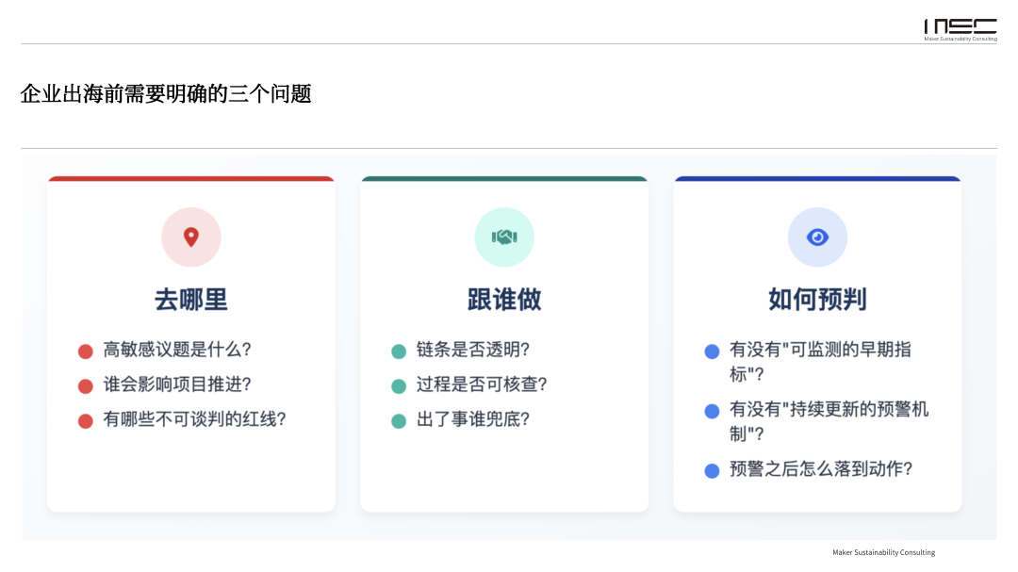Select the 如何预判 card heading
1018x572 pixels.
(x=817, y=300)
